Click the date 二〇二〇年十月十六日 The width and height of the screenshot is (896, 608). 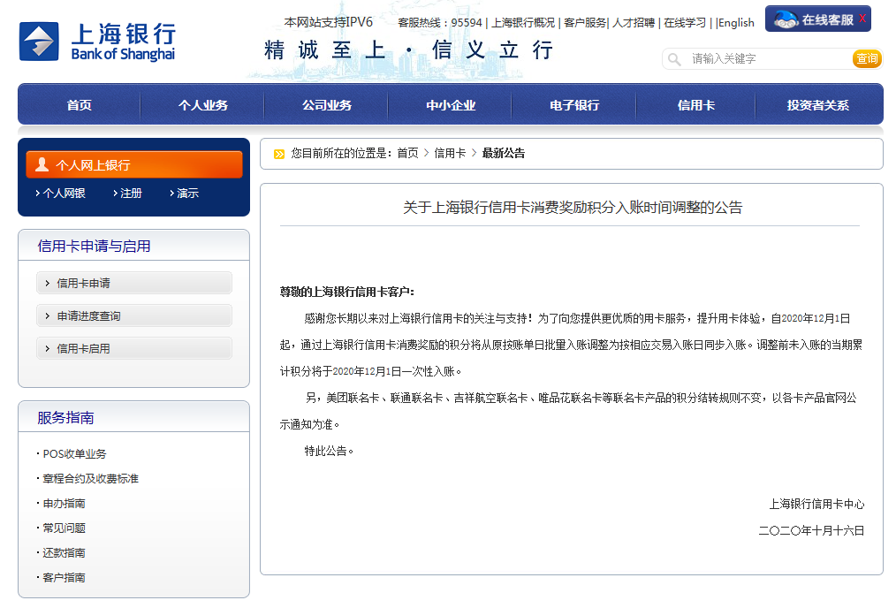[811, 530]
